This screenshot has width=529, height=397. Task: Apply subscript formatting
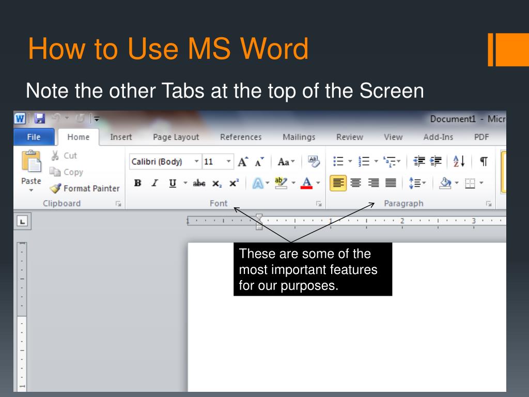[x=216, y=184]
